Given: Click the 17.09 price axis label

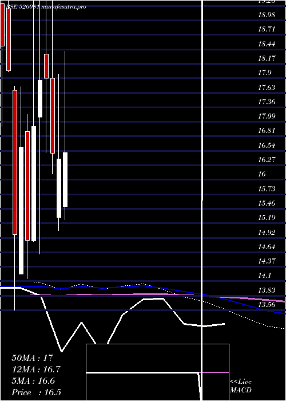Looking at the screenshot, I should click(x=267, y=116).
